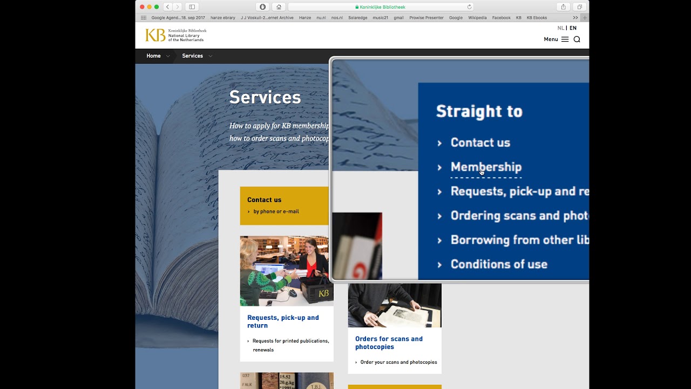Click the Safari share icon
691x389 pixels.
point(563,7)
